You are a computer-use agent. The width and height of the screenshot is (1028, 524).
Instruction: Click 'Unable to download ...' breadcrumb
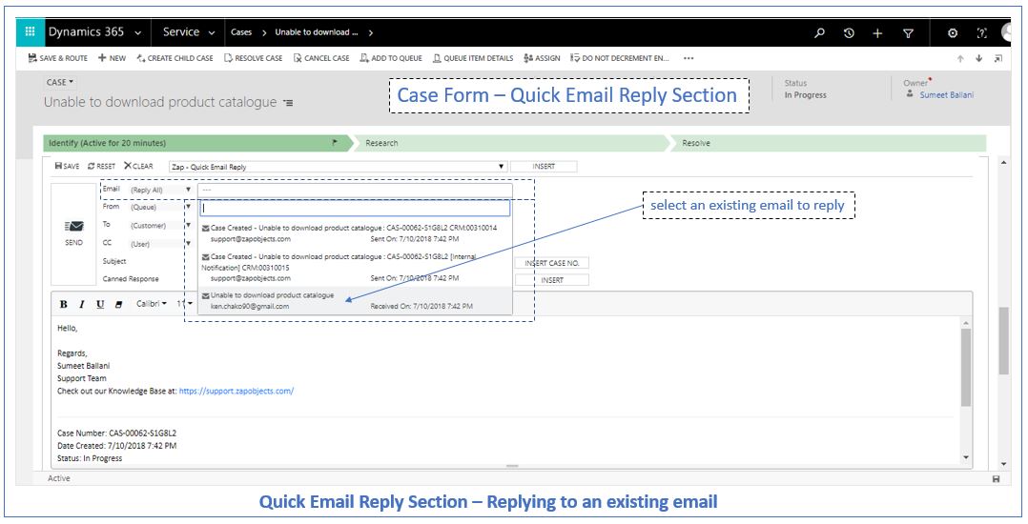(317, 32)
